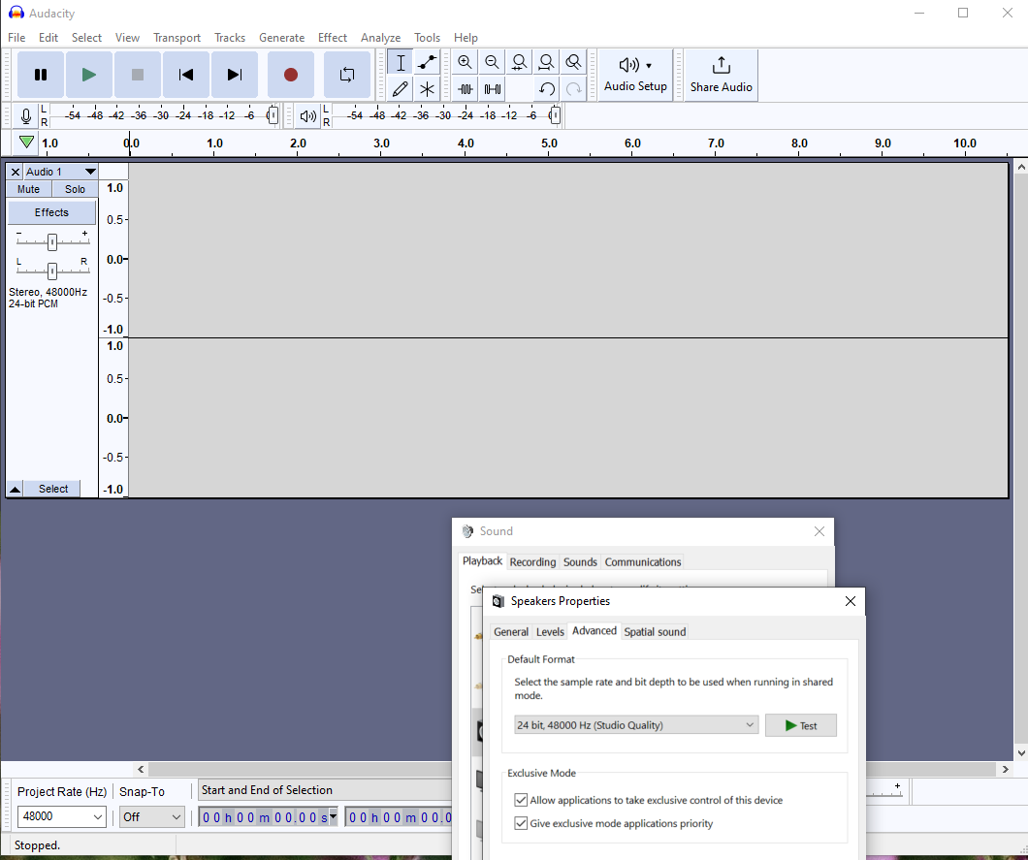Click the Undo arrow icon

(547, 89)
